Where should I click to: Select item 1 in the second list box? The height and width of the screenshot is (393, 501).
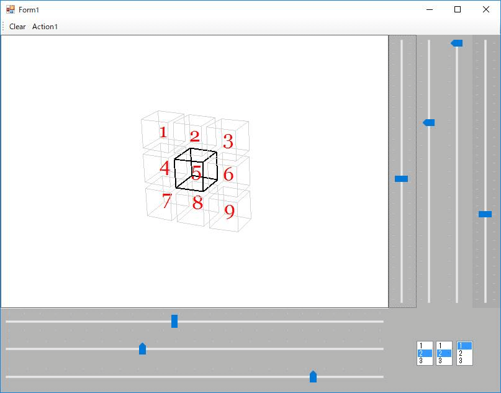(x=444, y=346)
